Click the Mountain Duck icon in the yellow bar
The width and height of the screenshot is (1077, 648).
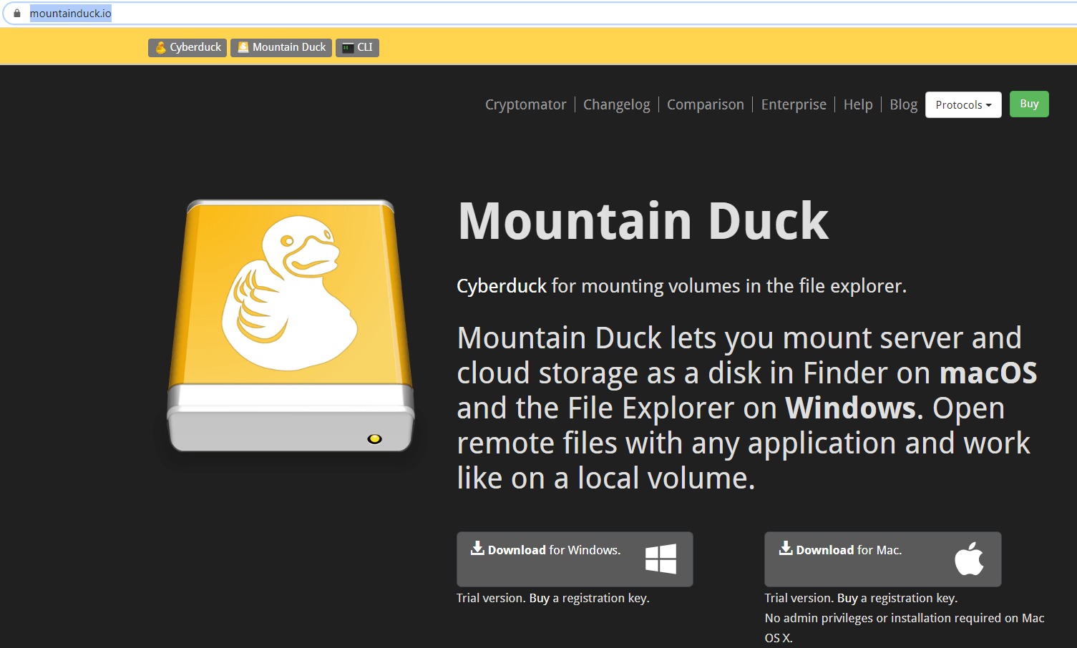(243, 47)
